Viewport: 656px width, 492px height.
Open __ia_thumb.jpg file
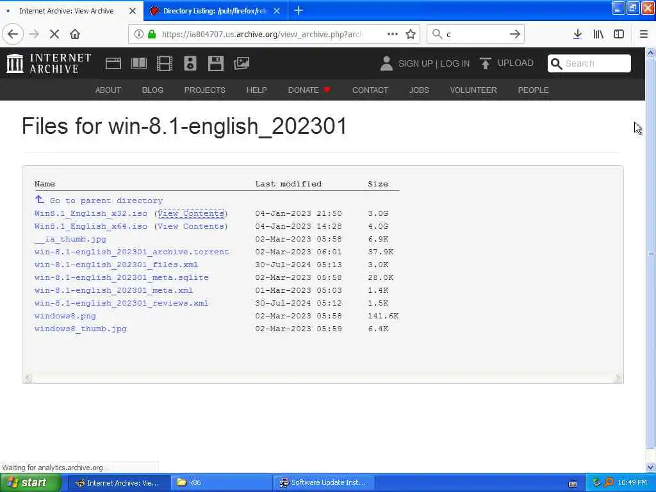(70, 240)
